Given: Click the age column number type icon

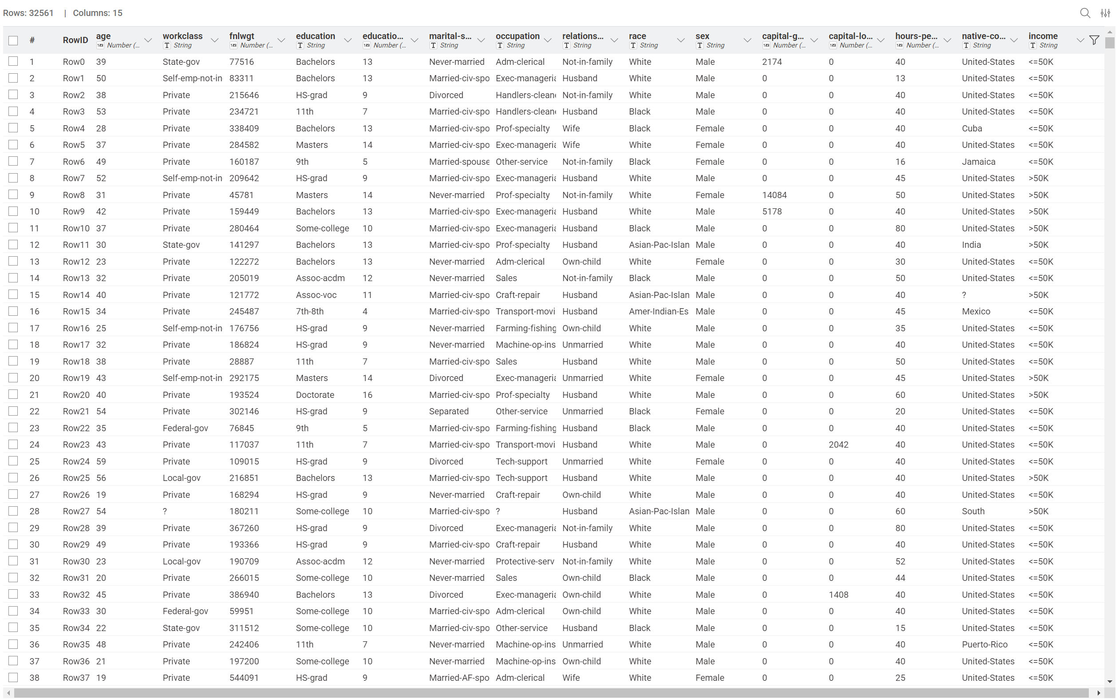Looking at the screenshot, I should [100, 45].
